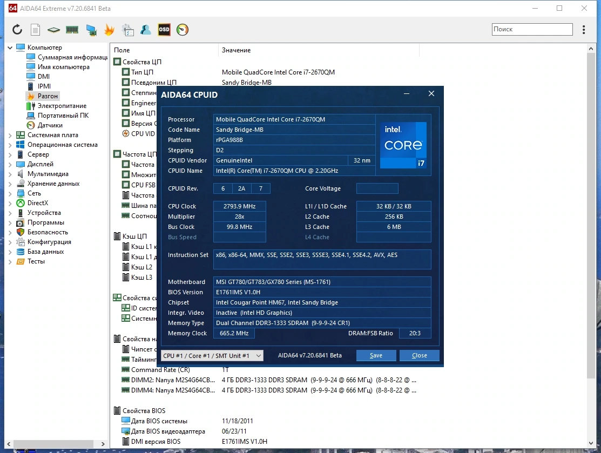Click the Безопасность tree item
This screenshot has width=601, height=453.
click(42, 232)
